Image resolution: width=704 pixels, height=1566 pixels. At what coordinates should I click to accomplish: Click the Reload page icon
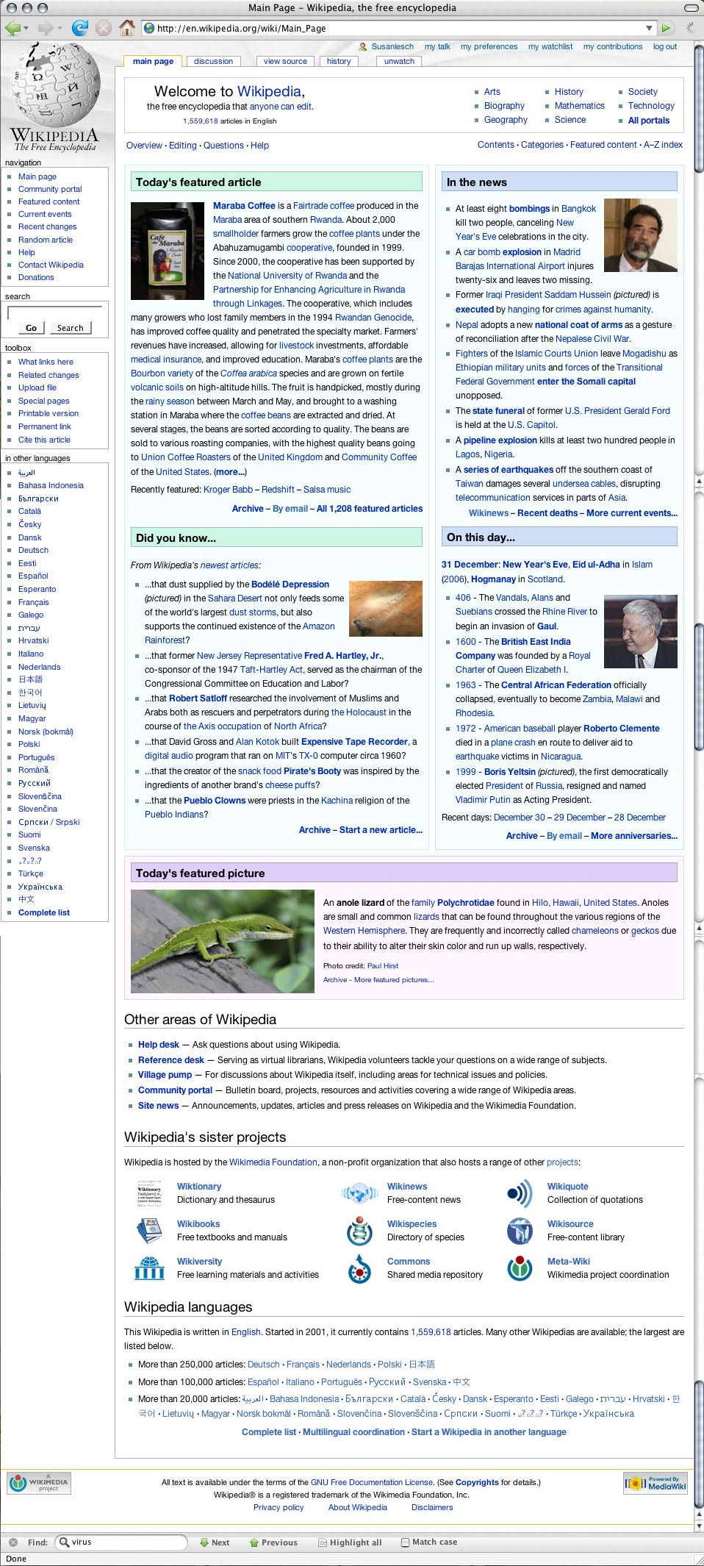(x=80, y=28)
